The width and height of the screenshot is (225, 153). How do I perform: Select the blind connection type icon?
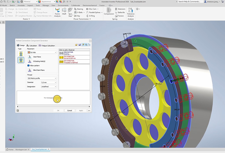tap(21, 60)
